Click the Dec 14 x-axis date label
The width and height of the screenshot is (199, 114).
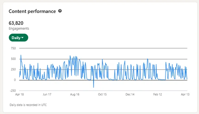[x=130, y=94]
